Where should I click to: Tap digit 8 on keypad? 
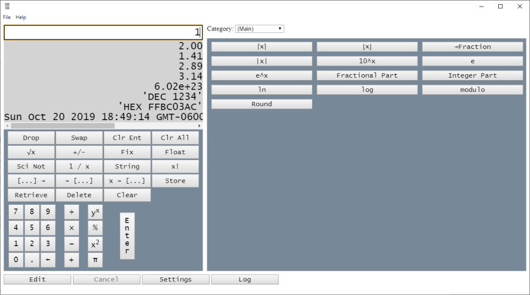32,212
